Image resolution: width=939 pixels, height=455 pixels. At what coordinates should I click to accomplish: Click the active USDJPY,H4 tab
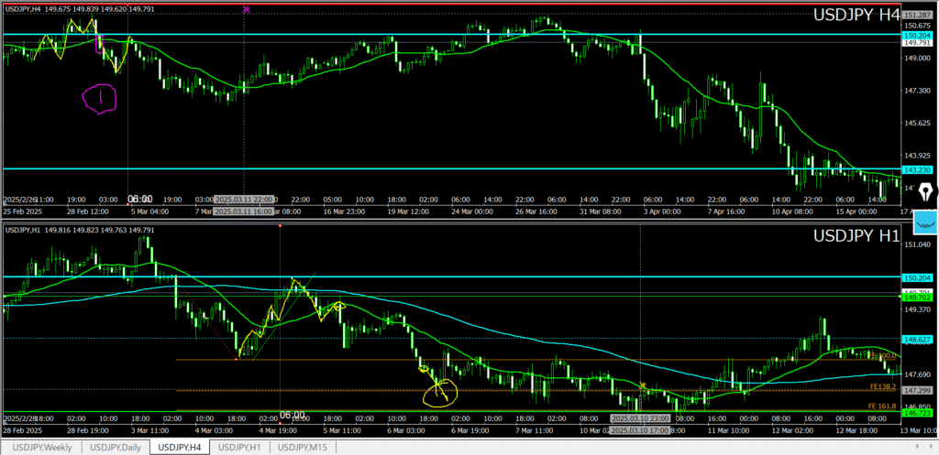coord(181,447)
